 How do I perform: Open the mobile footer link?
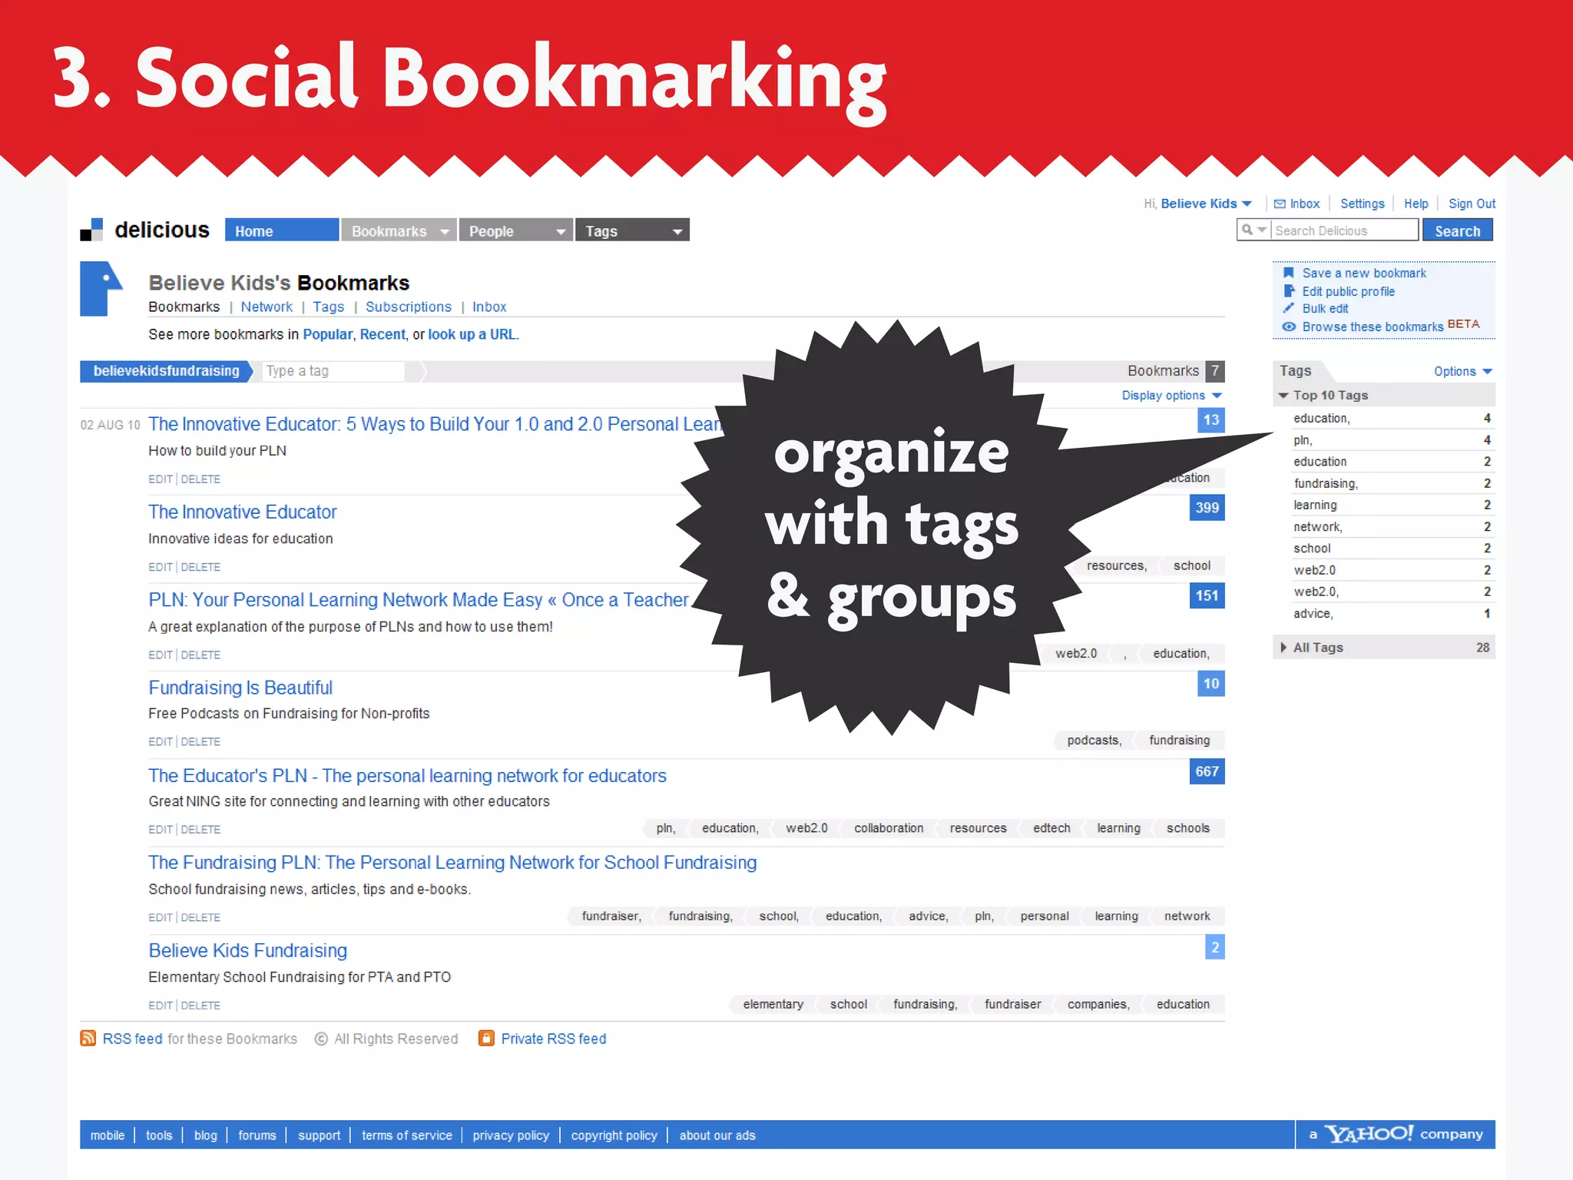click(x=108, y=1135)
